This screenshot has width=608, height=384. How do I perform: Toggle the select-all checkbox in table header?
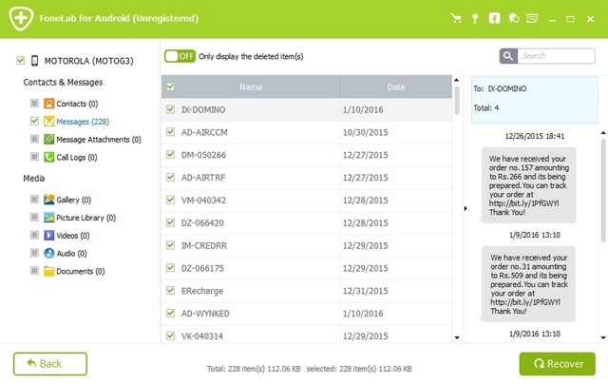click(x=171, y=86)
